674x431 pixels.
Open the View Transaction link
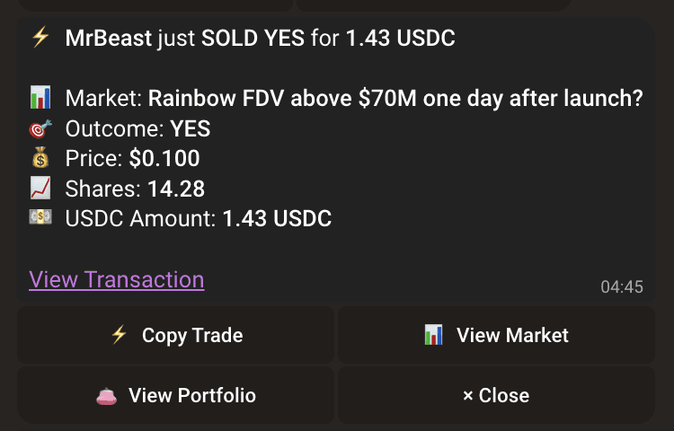[x=117, y=279]
